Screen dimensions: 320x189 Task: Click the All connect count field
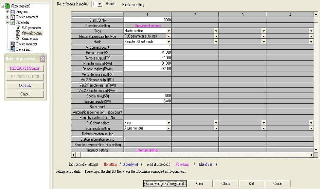(x=147, y=47)
